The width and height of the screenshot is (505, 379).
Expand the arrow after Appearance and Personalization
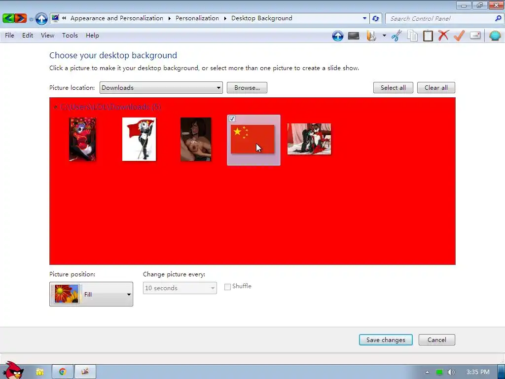pos(170,18)
